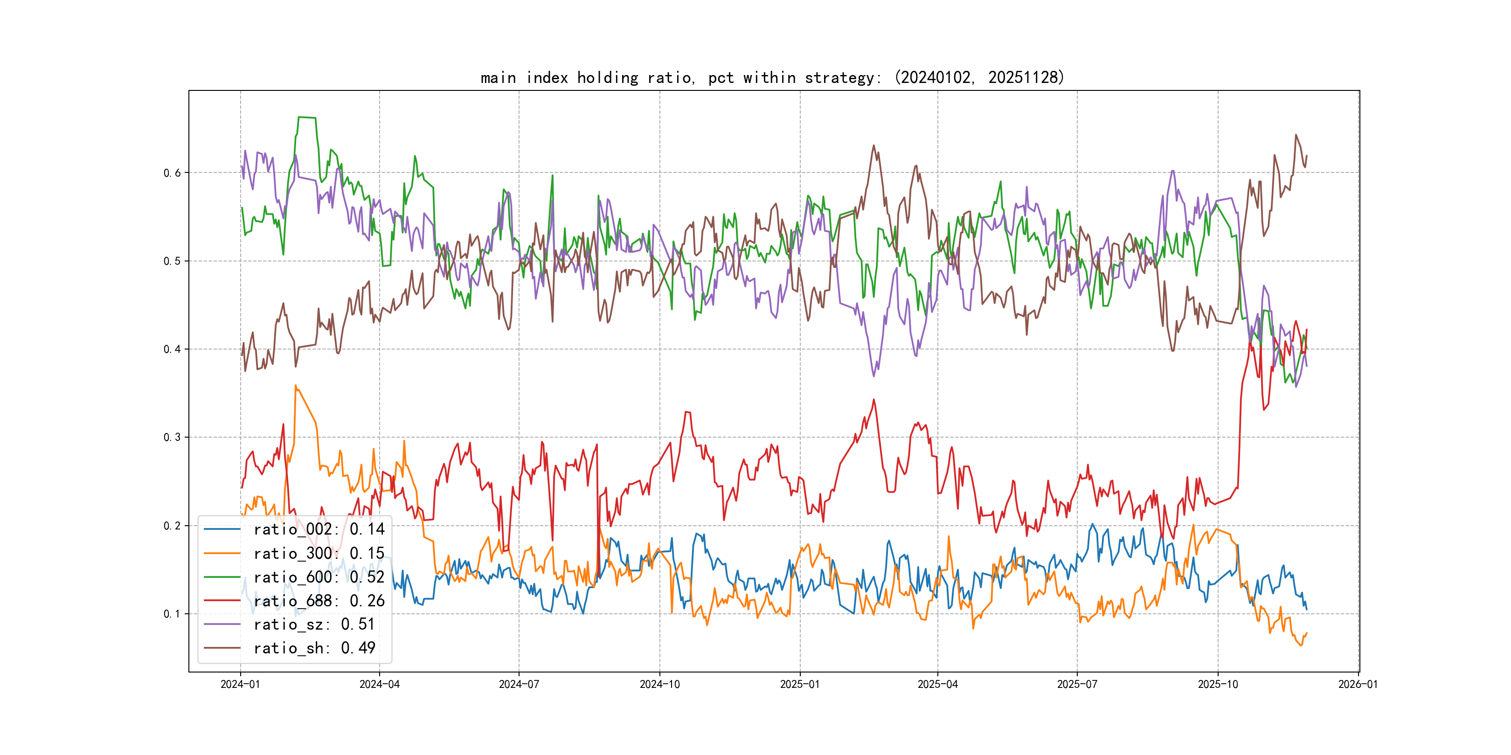Click the 2026-01 x-axis tick label
Image resolution: width=1511 pixels, height=755 pixels.
(x=1358, y=684)
